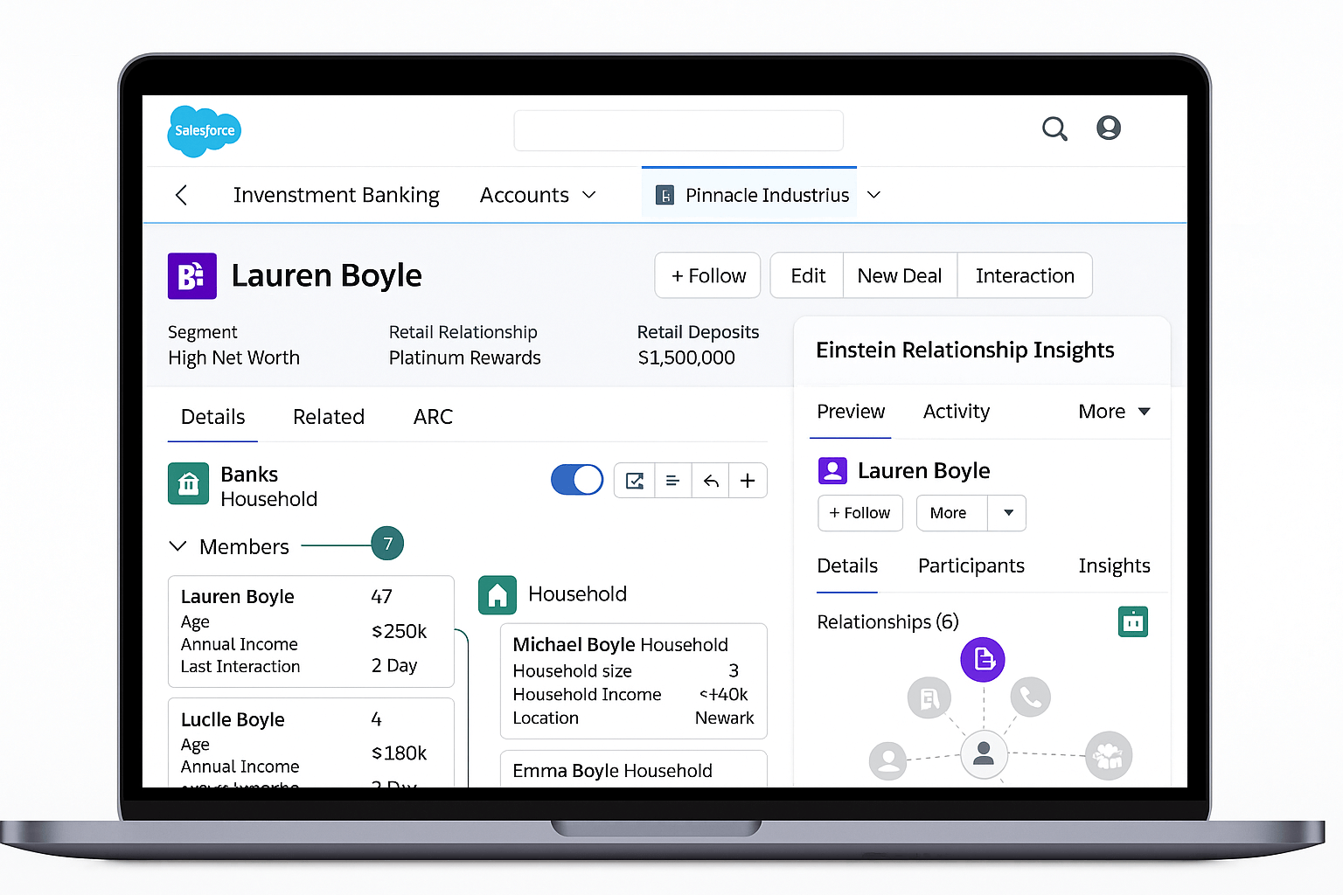Click the Pinnacle Industrius building tab icon

pyautogui.click(x=665, y=195)
